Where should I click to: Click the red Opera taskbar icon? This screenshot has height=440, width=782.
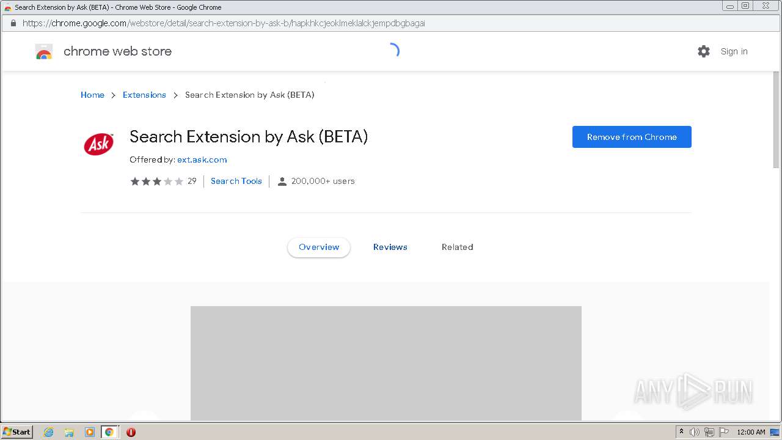pos(131,432)
